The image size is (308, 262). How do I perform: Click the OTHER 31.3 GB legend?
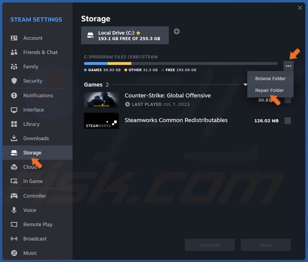tap(141, 70)
